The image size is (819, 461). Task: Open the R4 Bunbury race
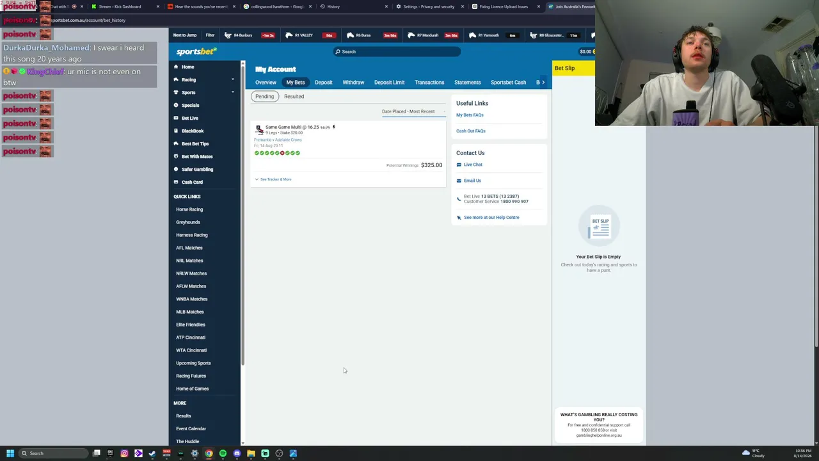point(250,35)
